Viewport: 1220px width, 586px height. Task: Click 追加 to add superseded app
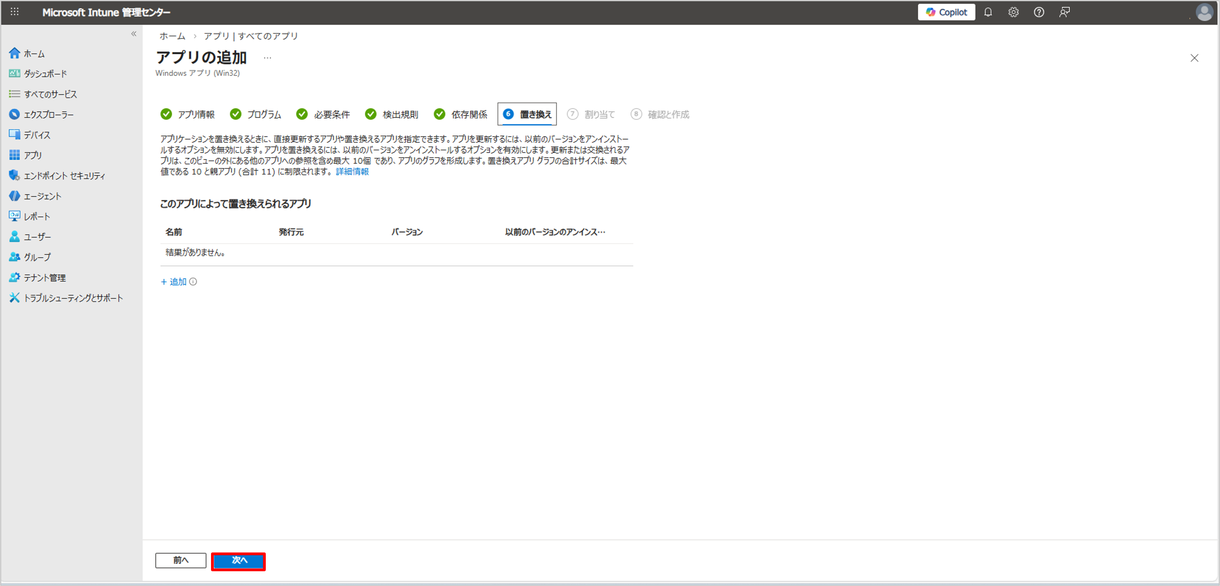(174, 282)
